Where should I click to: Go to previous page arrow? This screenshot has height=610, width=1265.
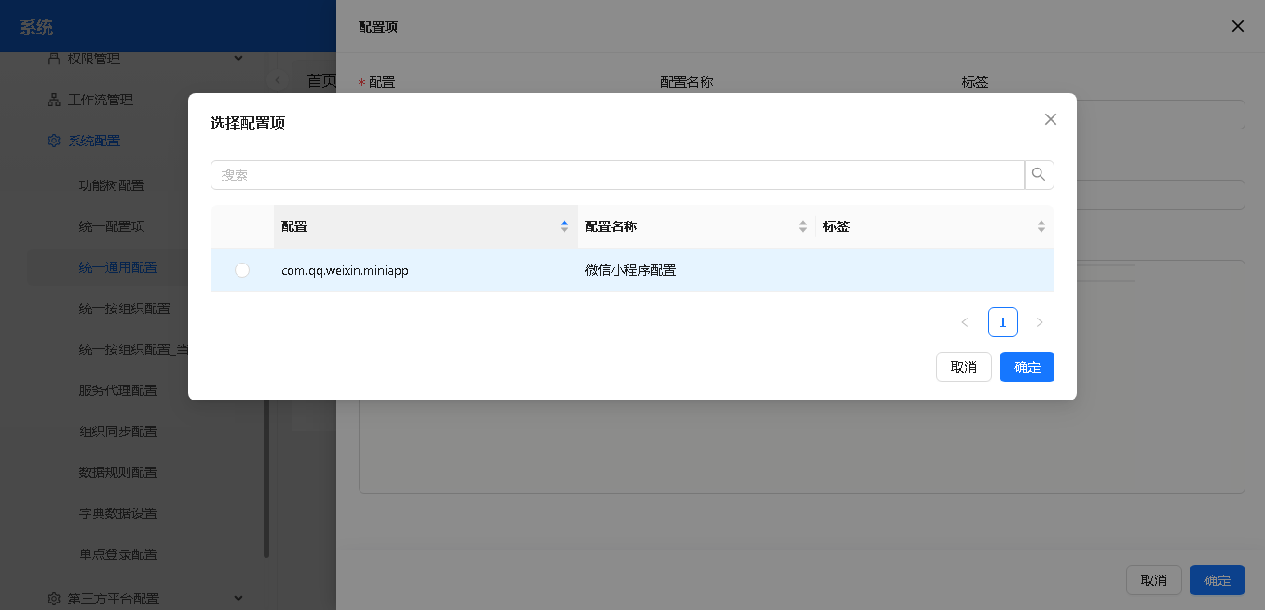point(965,322)
